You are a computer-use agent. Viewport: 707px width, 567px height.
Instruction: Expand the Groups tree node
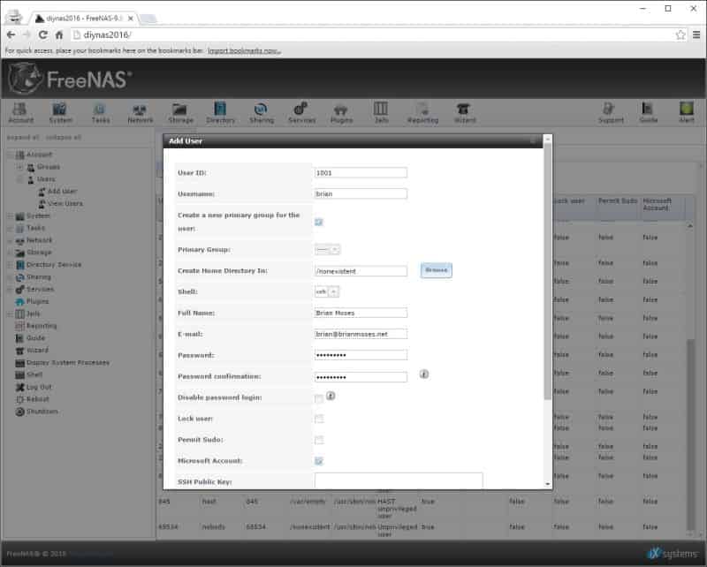coord(19,167)
